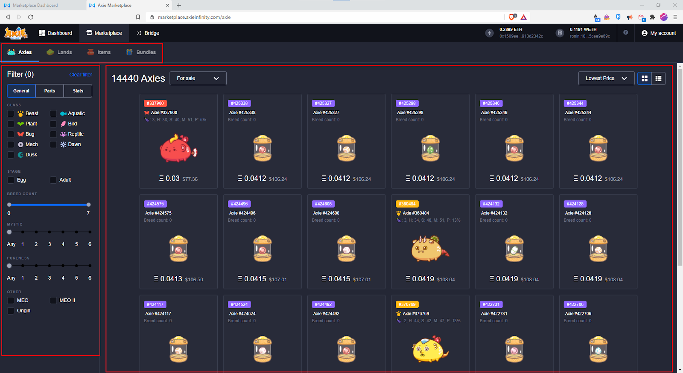Click the Aquatic class fish icon

63,113
